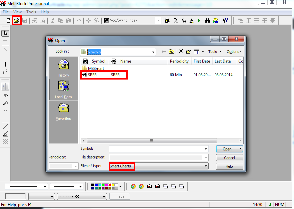This screenshot has width=294, height=209.
Task: Open the History location in side panel
Action: tap(63, 68)
